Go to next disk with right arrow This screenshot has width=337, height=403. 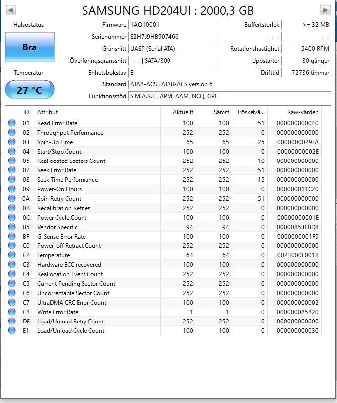(325, 10)
